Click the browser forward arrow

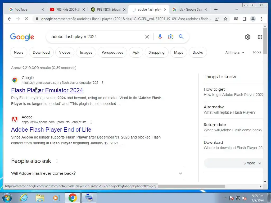(18, 19)
